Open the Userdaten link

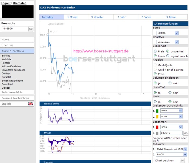coord(19,3)
